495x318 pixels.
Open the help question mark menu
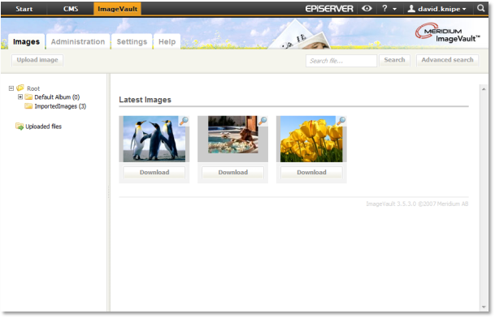pos(389,8)
